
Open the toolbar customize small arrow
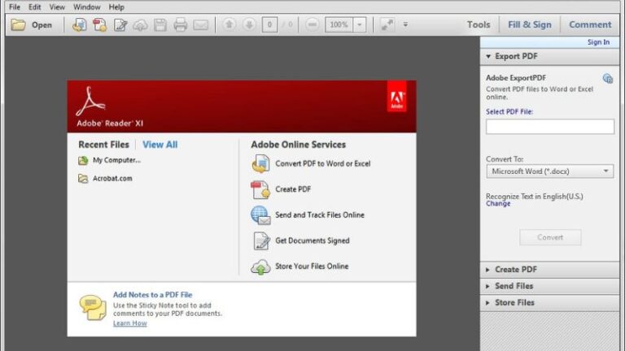[405, 24]
